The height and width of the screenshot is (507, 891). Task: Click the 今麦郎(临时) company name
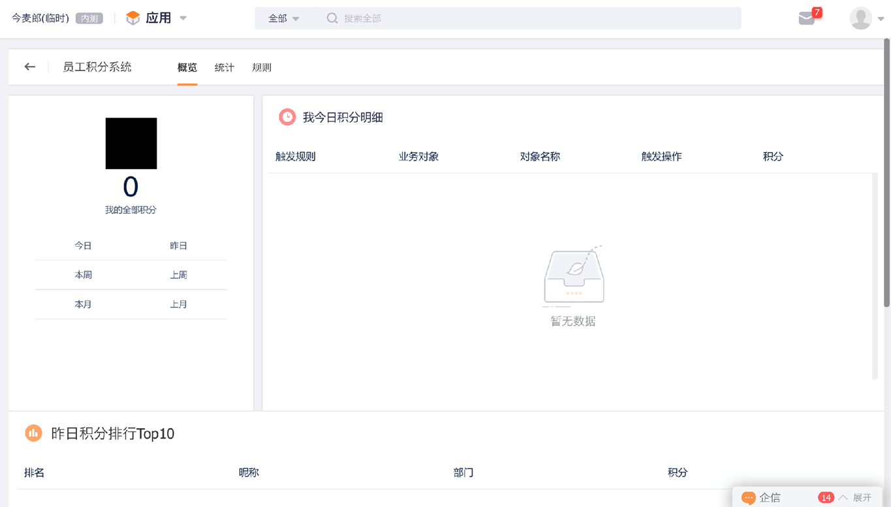point(40,18)
